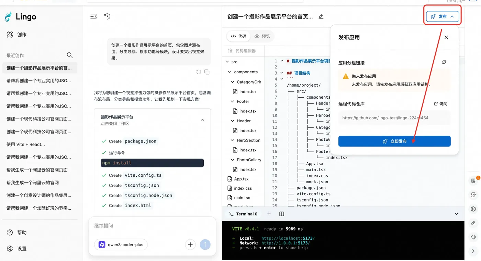Regenerate the prompt with retry icon

[x=199, y=72]
